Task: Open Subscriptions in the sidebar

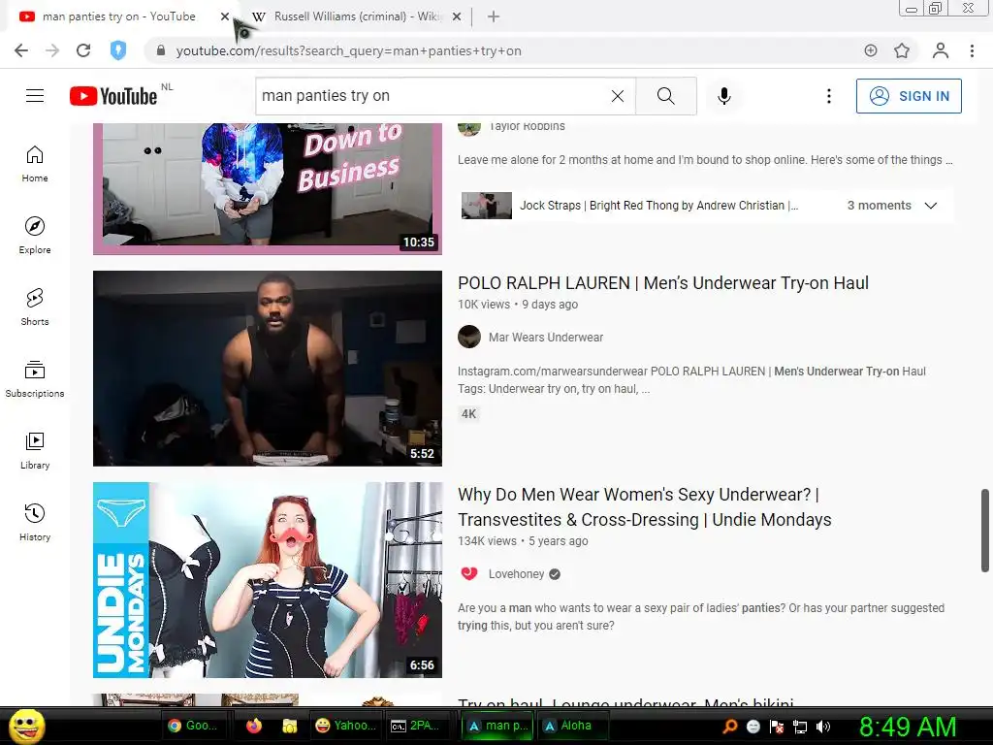Action: click(x=35, y=378)
